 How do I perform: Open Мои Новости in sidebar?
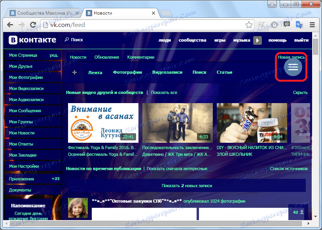click(33, 133)
